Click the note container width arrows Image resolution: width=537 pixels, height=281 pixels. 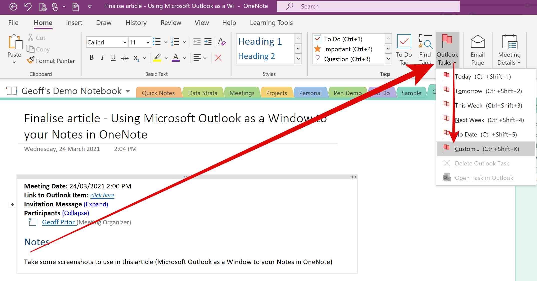pyautogui.click(x=354, y=177)
